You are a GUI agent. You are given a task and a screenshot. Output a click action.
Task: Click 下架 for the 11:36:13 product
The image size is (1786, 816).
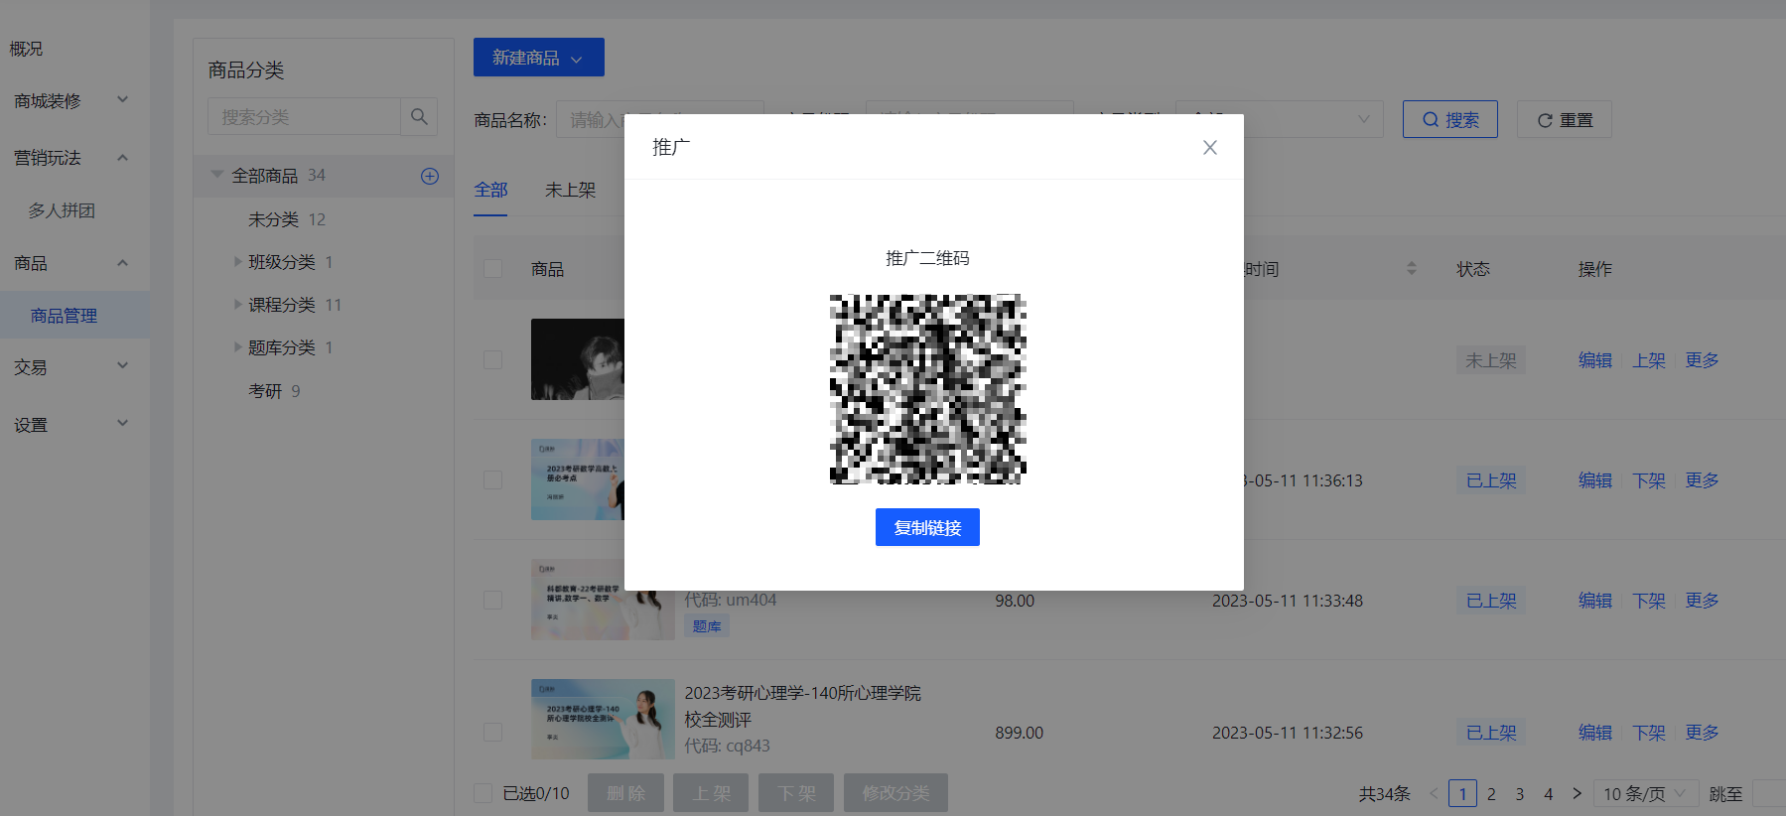(x=1649, y=480)
